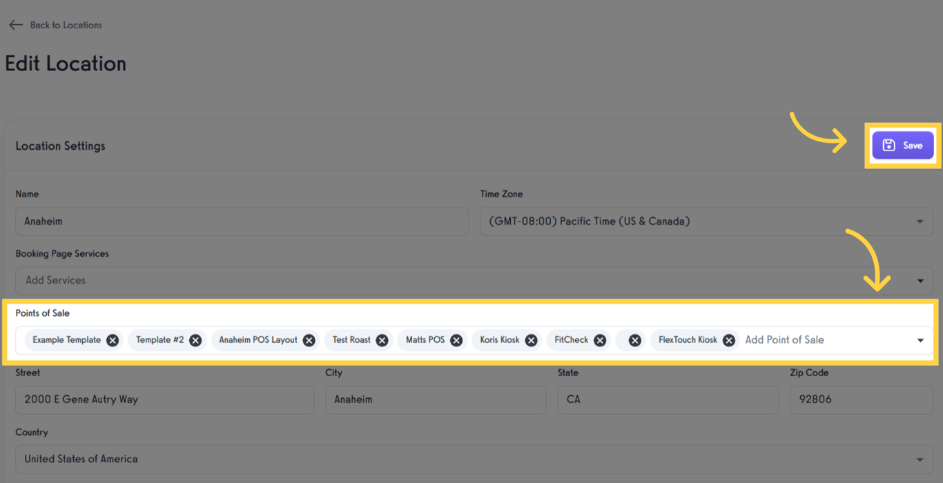Go Back to Locations
This screenshot has height=483, width=943.
(x=65, y=25)
